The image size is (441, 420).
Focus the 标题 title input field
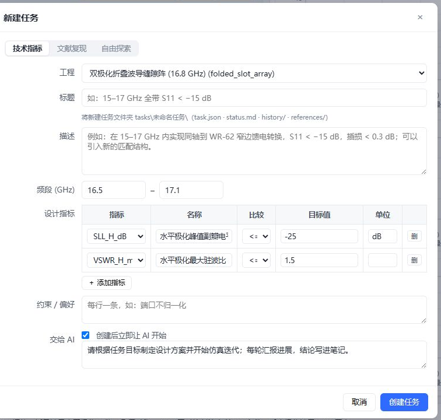[x=254, y=98]
